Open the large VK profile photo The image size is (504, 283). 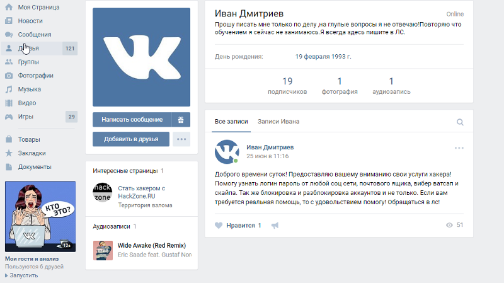coord(141,57)
